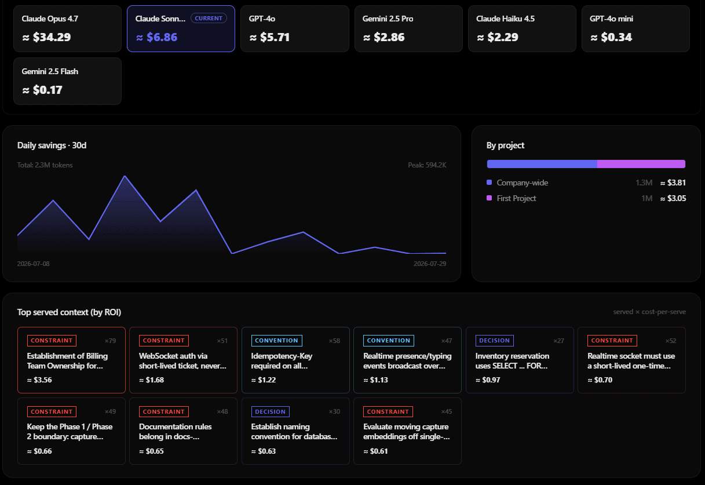Click CONVENTION tag on the ×47 card
This screenshot has height=485, width=705.
tap(389, 341)
